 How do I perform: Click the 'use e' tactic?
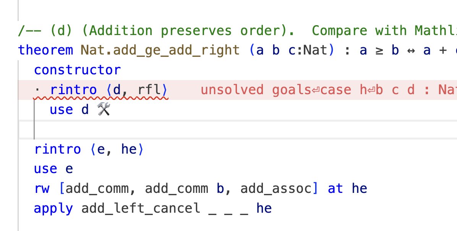point(53,169)
